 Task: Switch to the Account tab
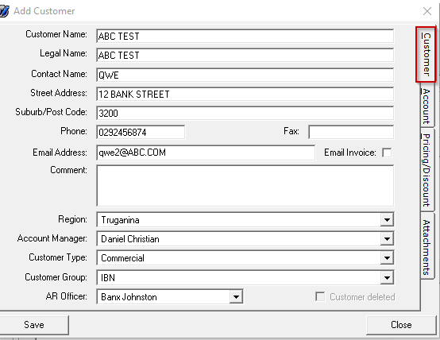(x=427, y=106)
